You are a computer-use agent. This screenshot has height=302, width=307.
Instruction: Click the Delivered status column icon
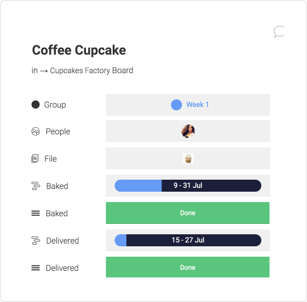[36, 268]
